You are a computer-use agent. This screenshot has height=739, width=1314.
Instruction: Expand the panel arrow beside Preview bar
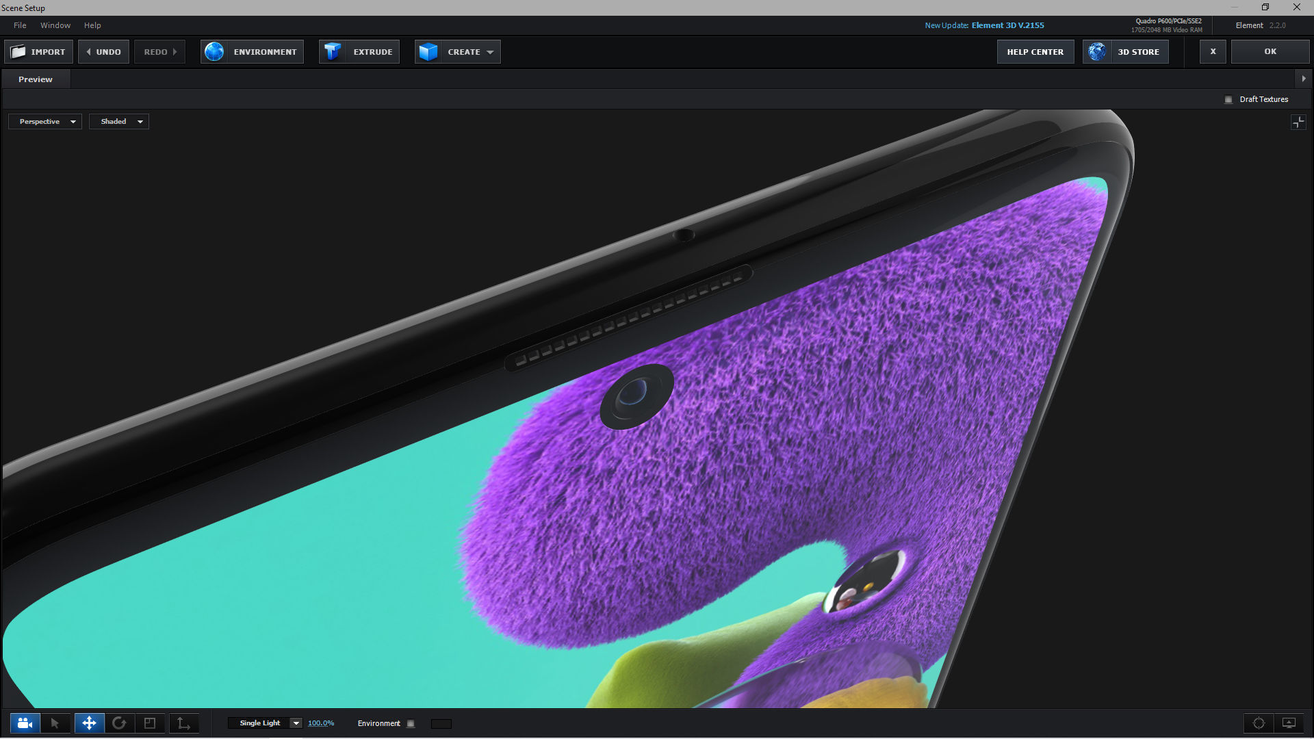coord(1304,79)
